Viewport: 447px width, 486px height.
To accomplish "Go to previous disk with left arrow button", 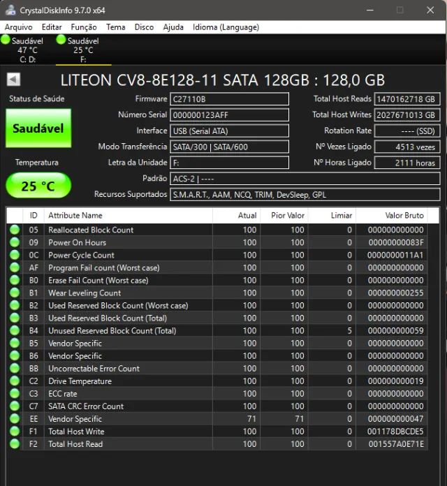I will (x=14, y=80).
